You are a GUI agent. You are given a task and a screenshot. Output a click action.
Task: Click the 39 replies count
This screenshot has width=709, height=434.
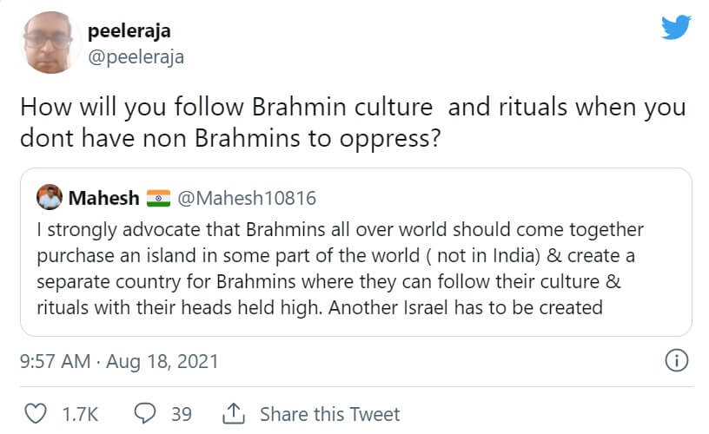coord(181,414)
